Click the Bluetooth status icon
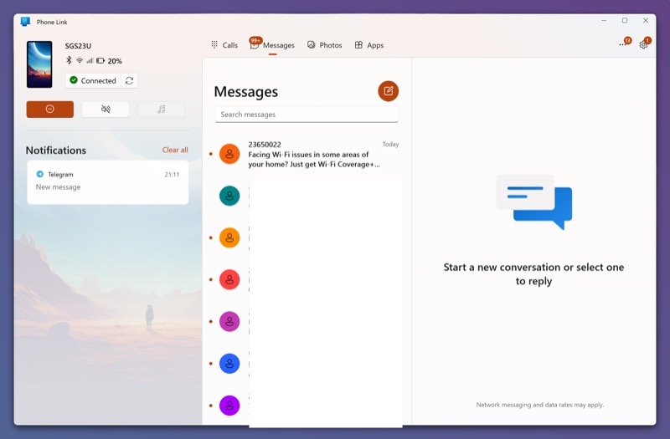Screen dimensions: 670x439 click(x=70, y=61)
